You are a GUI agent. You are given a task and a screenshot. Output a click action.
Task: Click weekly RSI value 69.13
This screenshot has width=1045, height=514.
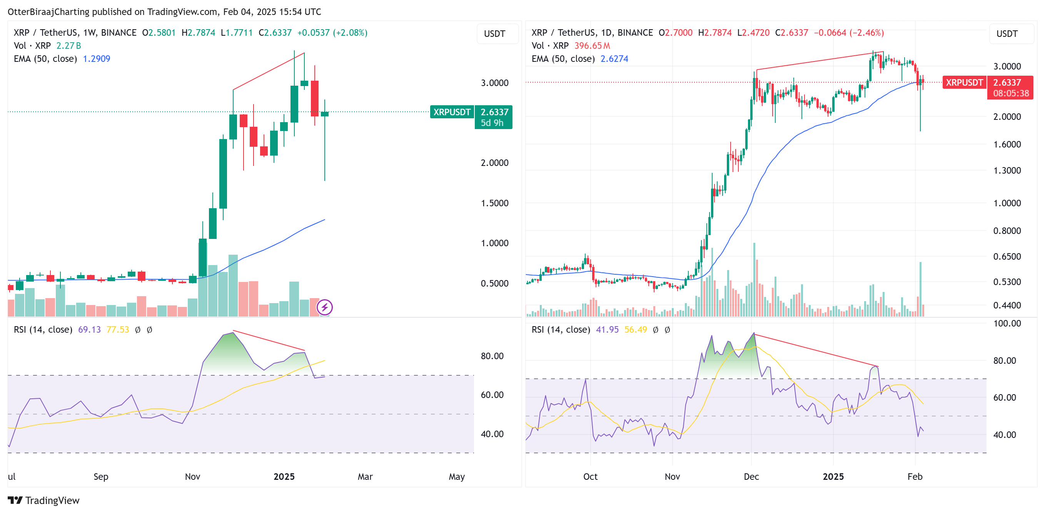point(89,329)
